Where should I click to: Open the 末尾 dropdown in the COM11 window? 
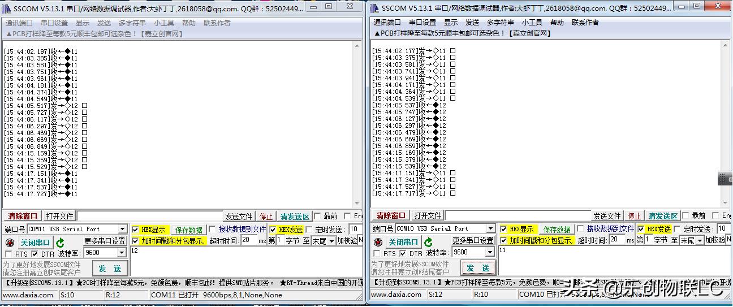(x=330, y=240)
